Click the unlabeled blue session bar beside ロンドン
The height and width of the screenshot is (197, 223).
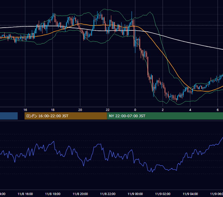click(9, 116)
